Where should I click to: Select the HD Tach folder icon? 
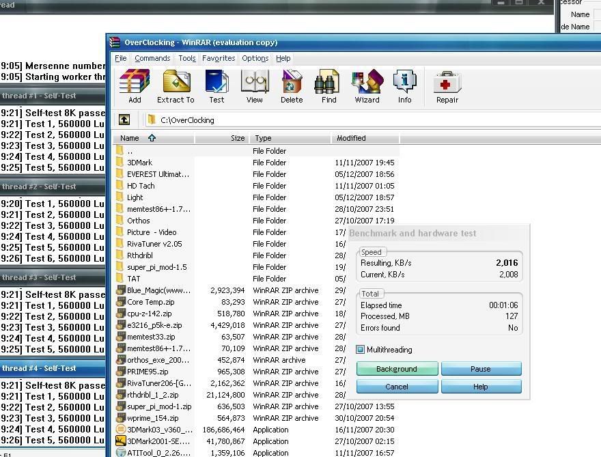tap(120, 186)
